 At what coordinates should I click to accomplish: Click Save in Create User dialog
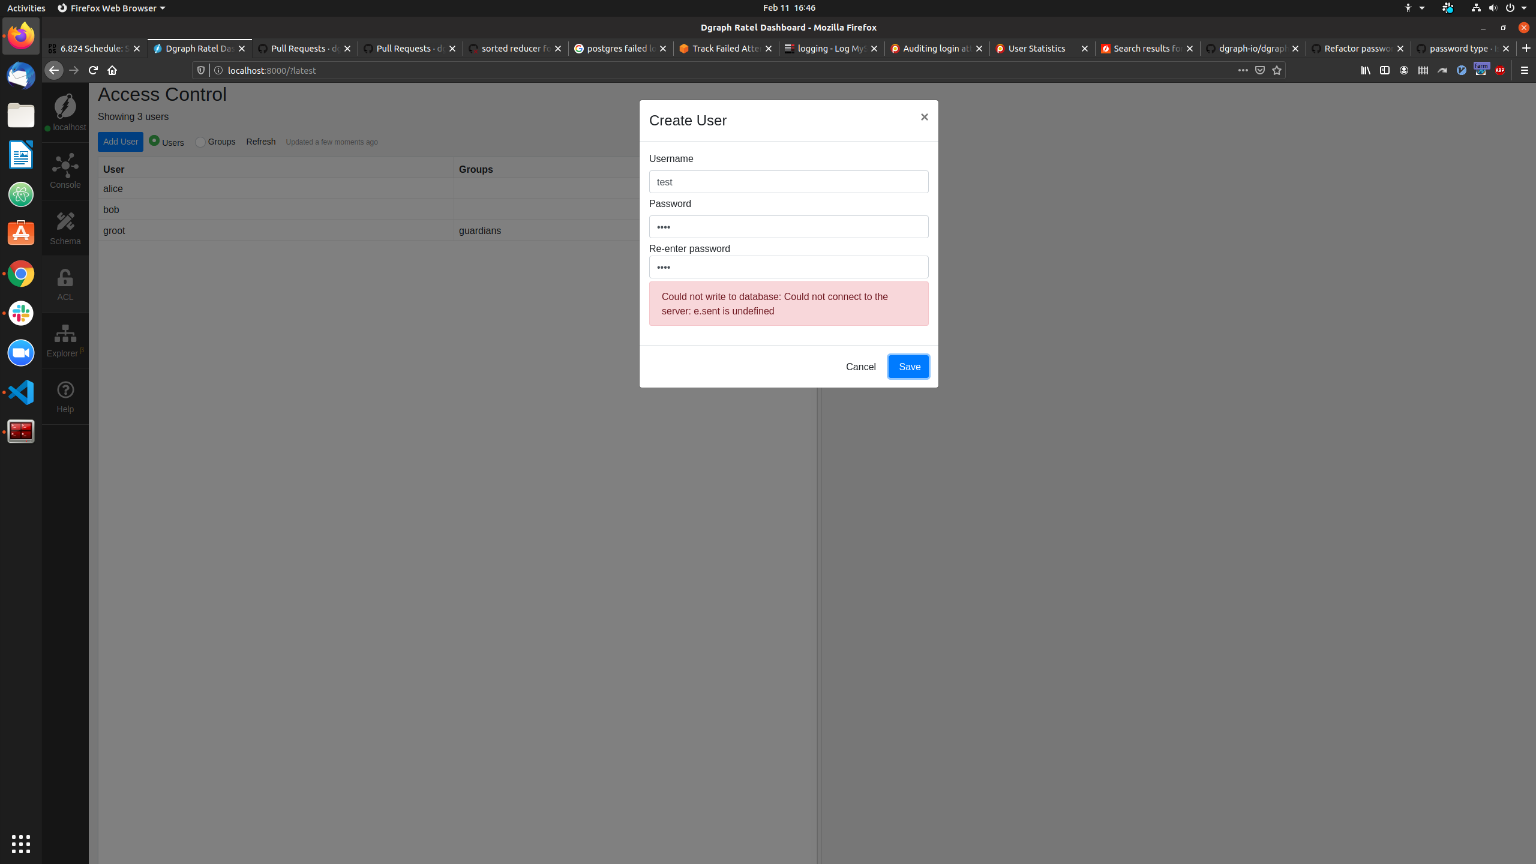tap(908, 367)
